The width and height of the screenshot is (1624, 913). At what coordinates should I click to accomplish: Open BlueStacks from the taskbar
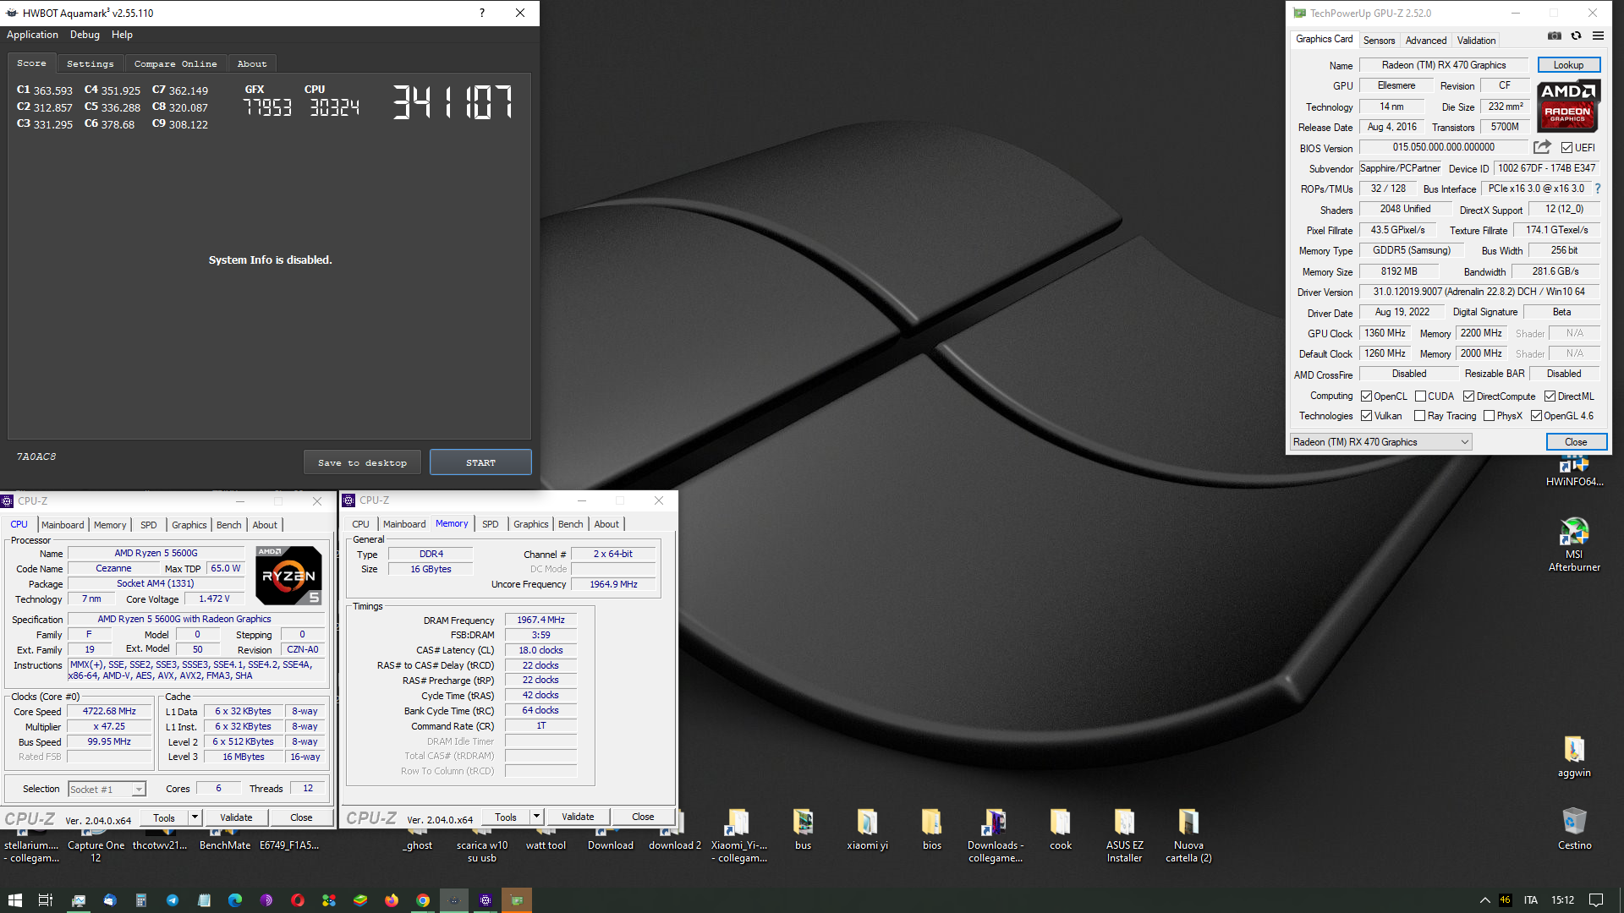[360, 900]
